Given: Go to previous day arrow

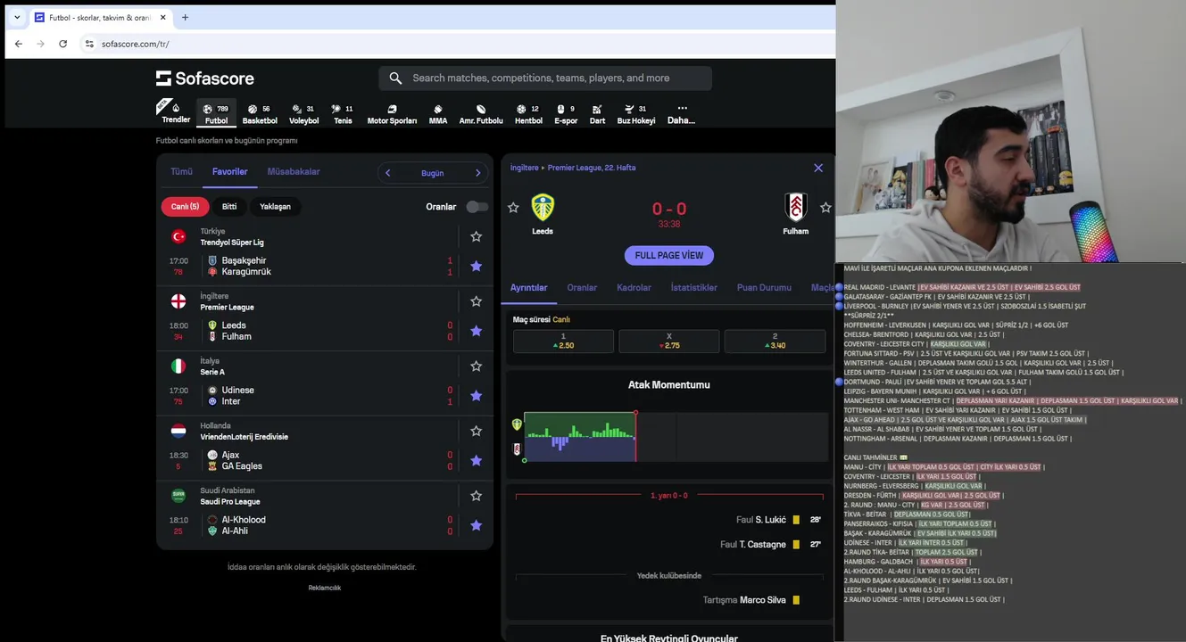Looking at the screenshot, I should tap(388, 173).
